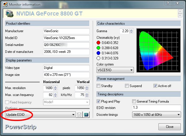Decrease the Gamma value with down arrow
186x136 pixels.
[131, 32]
